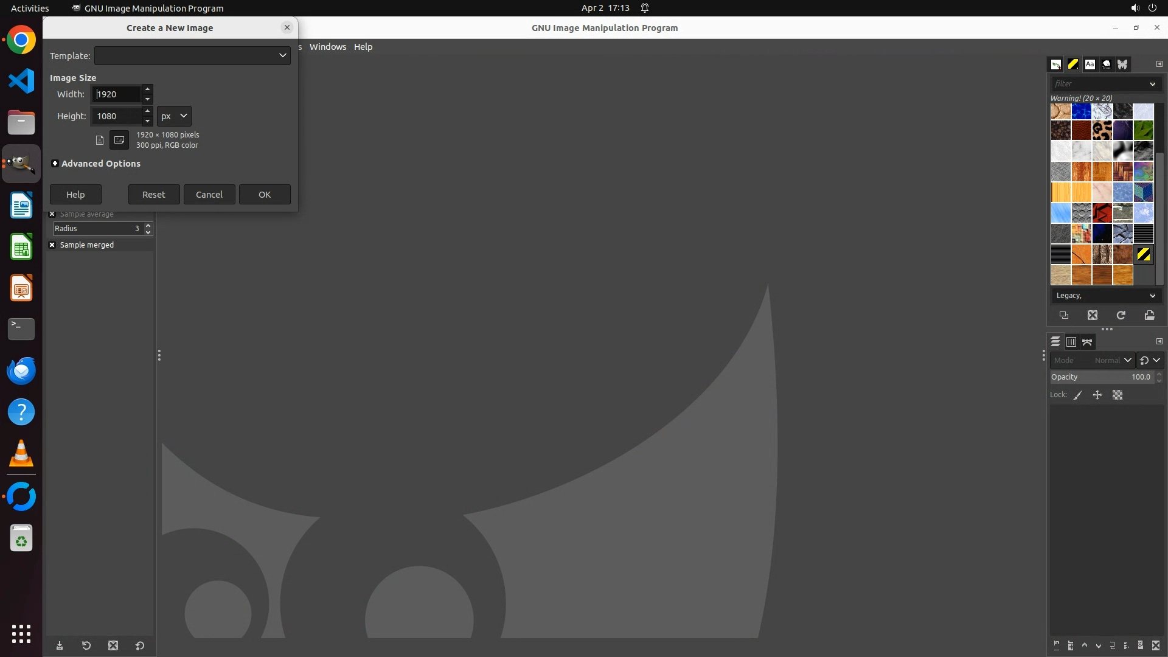Open the Channels tab in layers dock

(1071, 342)
